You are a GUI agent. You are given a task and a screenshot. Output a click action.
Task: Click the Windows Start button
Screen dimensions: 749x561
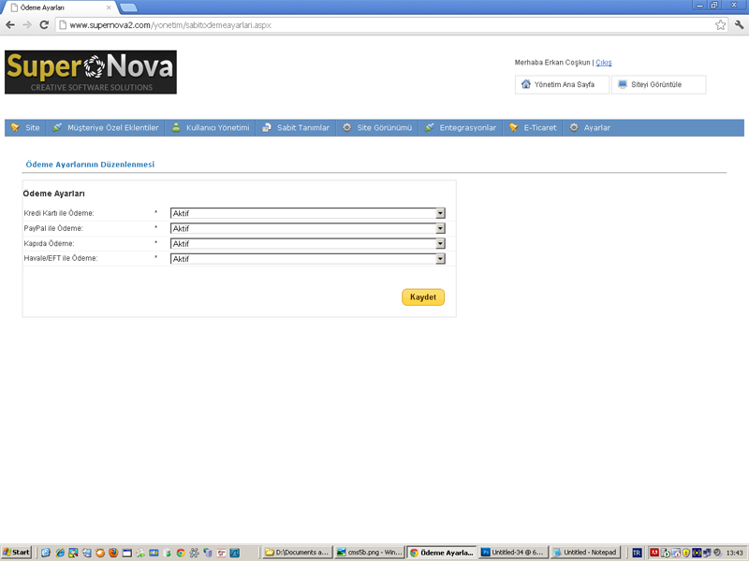[16, 553]
